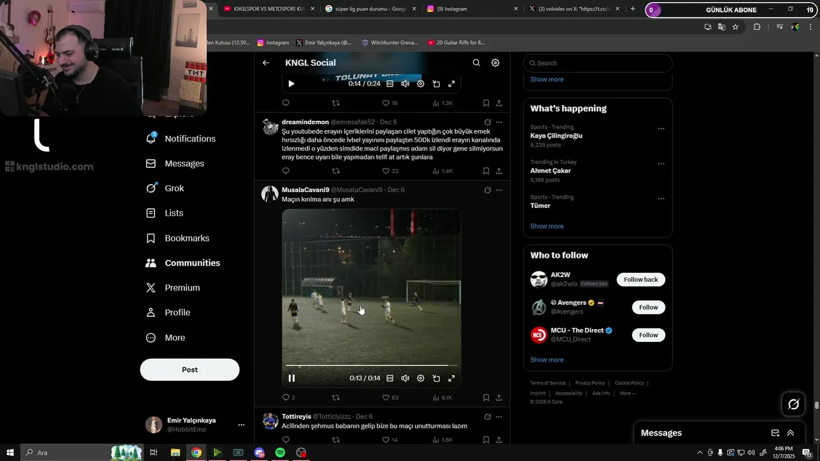820x461 pixels.
Task: Ask Grok about dreamindemon's post
Action: coord(488,122)
